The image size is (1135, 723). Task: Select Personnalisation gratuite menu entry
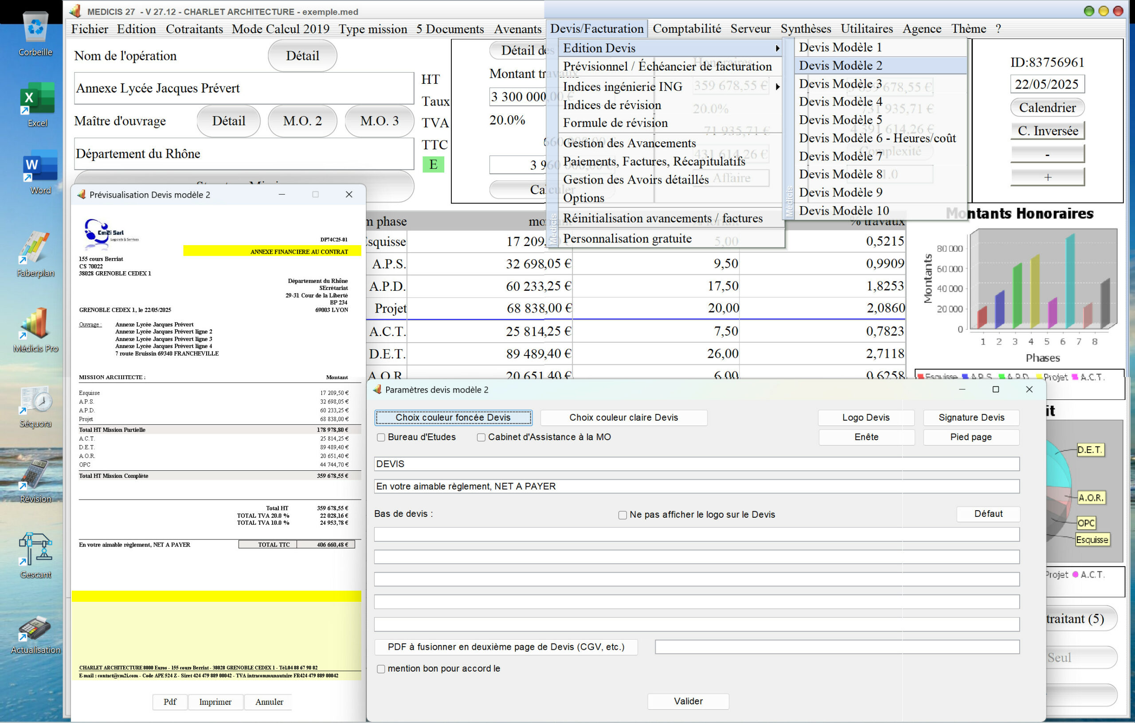[x=671, y=238]
